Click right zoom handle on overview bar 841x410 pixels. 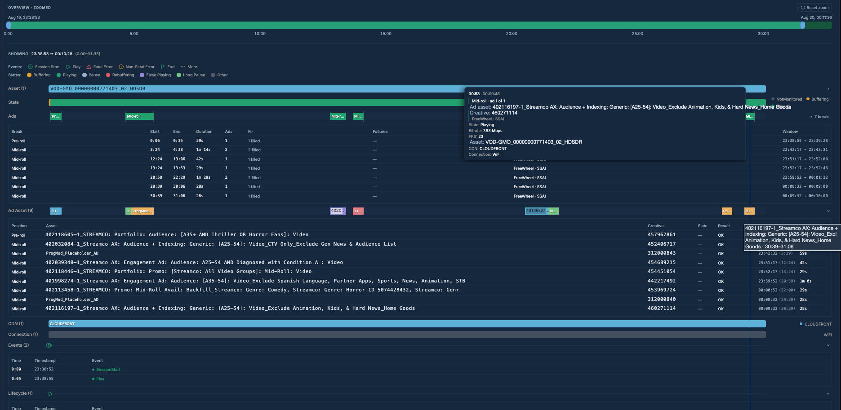[803, 25]
